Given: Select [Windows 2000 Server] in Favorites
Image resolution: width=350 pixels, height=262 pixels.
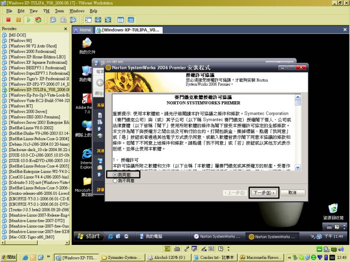Looking at the screenshot, I should click(28, 111).
